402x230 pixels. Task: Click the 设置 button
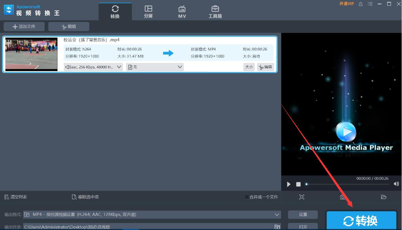click(303, 214)
